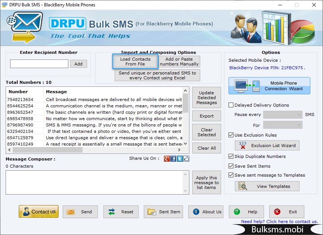
Task: Click the Clear All button
Action: 206,148
